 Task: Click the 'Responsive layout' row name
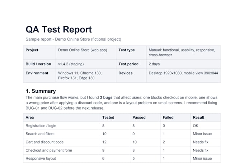pos(41,159)
